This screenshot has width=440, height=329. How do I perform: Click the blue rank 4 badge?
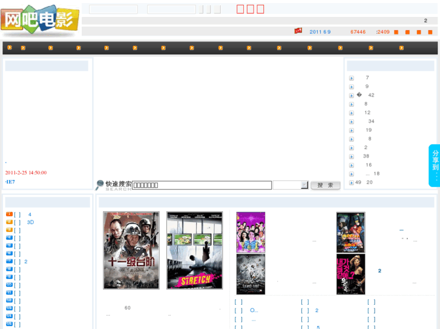[9, 237]
